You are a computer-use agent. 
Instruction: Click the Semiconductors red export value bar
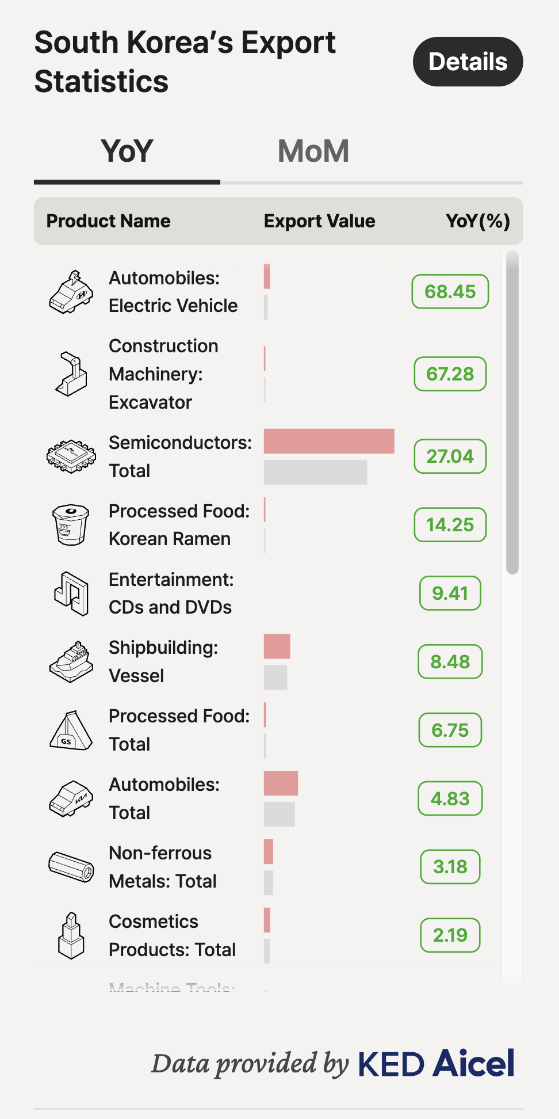click(329, 441)
